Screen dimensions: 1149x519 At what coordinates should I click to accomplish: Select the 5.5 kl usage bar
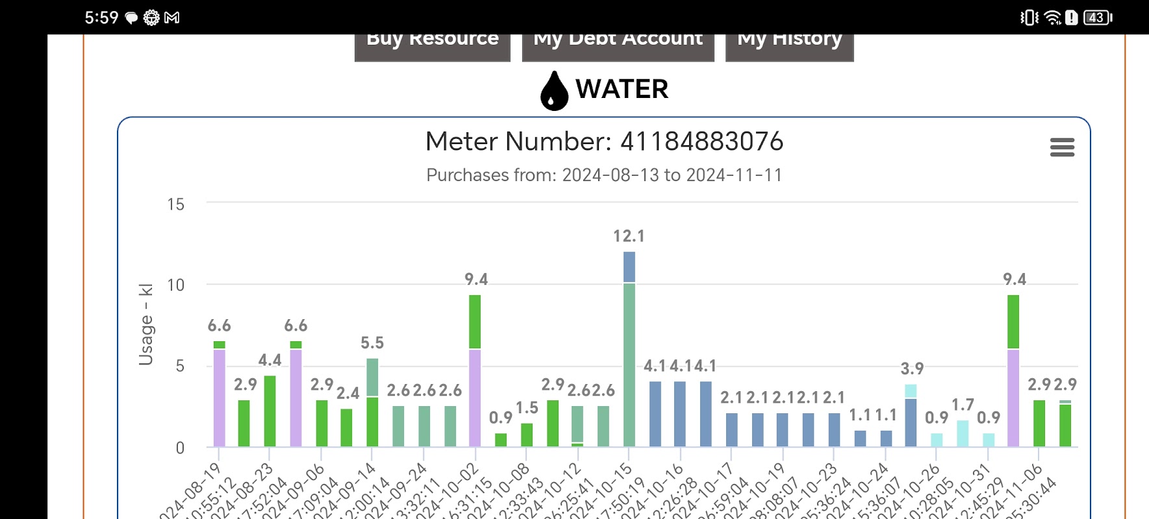tap(372, 402)
